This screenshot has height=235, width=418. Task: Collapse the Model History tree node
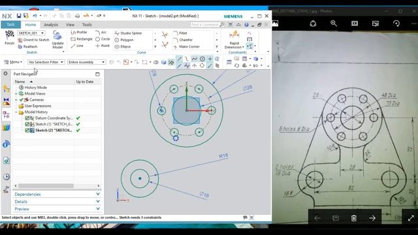point(16,112)
